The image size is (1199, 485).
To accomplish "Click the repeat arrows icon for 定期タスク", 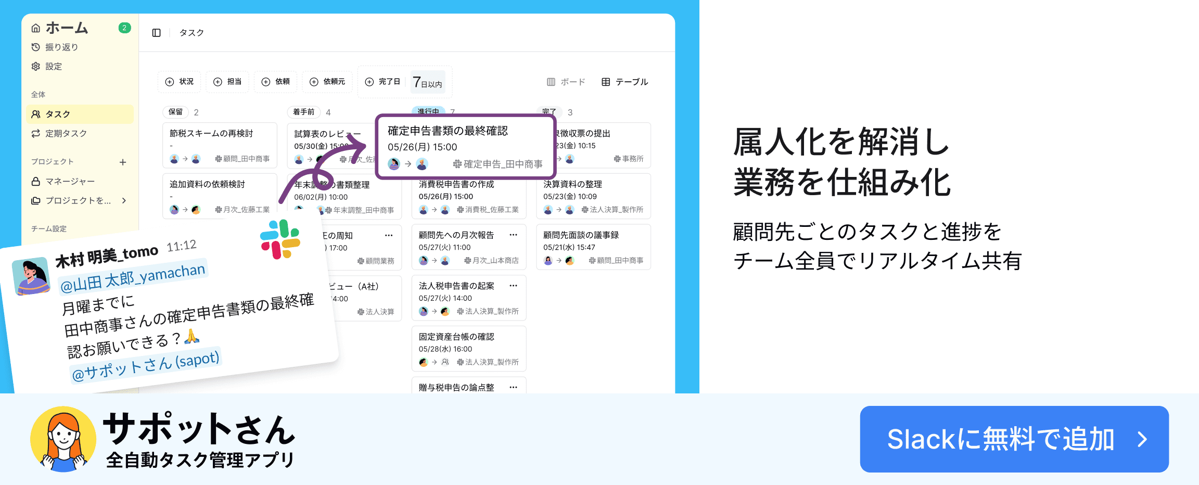I will coord(36,134).
